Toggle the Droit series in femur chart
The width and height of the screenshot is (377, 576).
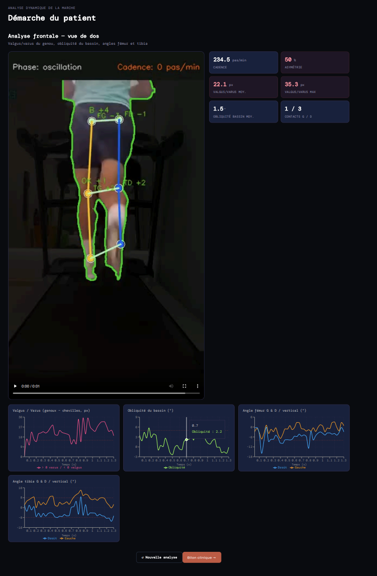(280, 467)
